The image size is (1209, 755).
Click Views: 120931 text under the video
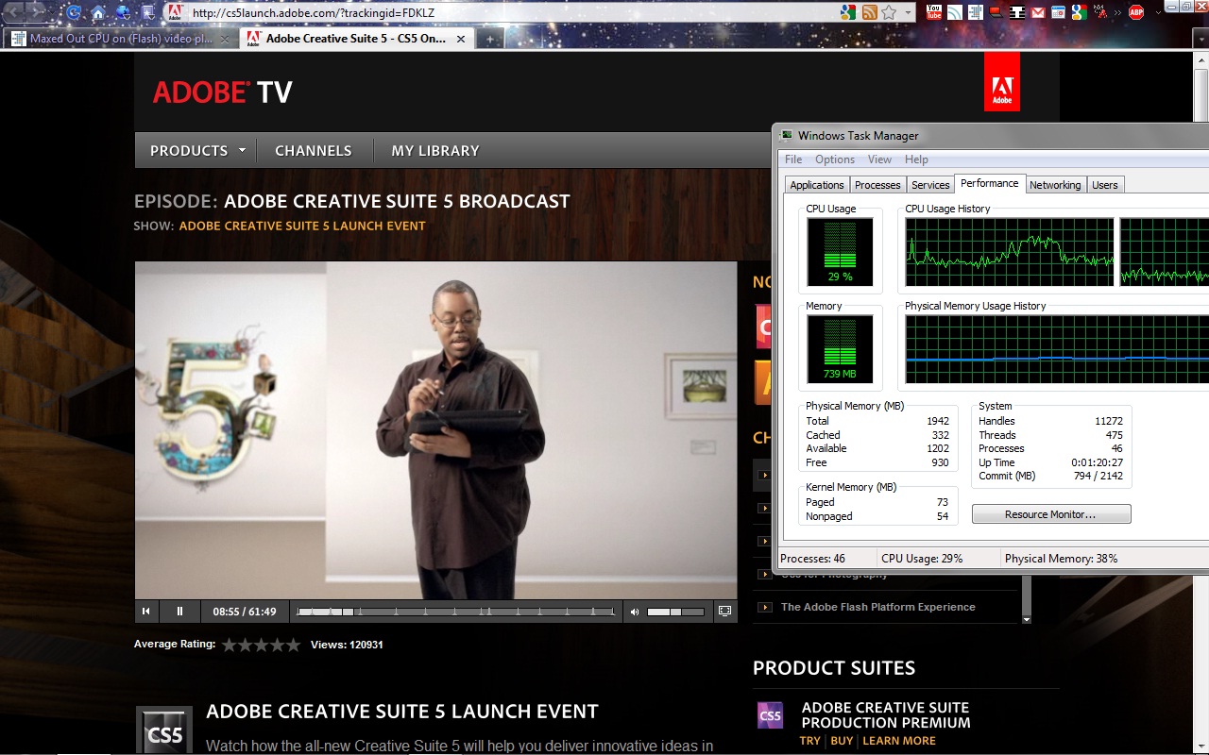(x=347, y=645)
